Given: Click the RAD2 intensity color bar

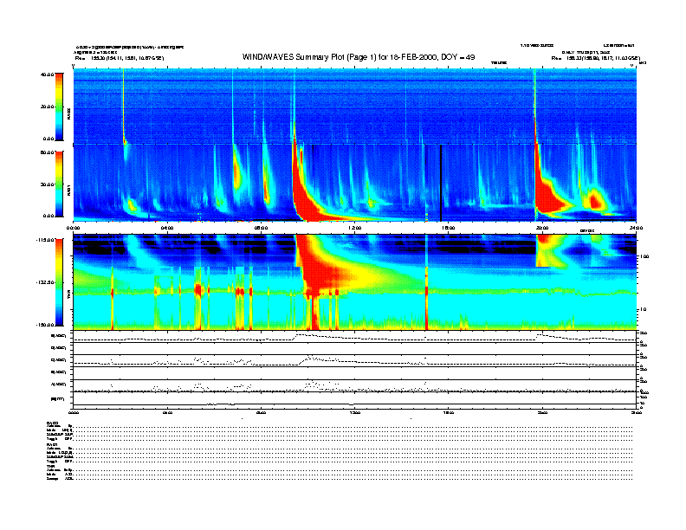Looking at the screenshot, I should (59, 107).
